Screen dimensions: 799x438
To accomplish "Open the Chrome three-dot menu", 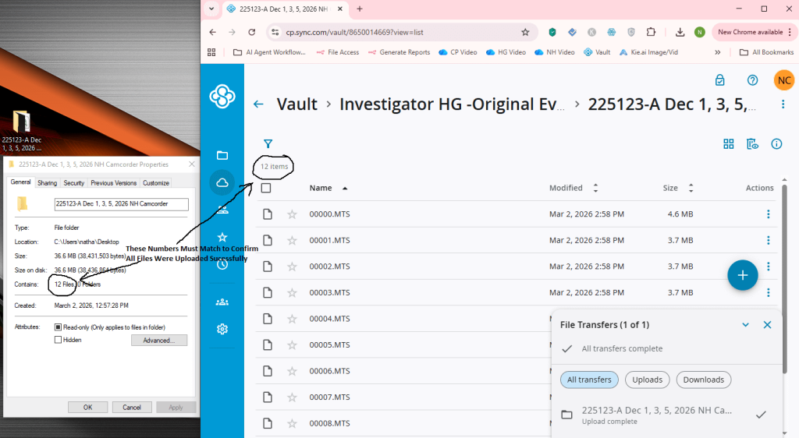I will pyautogui.click(x=790, y=32).
